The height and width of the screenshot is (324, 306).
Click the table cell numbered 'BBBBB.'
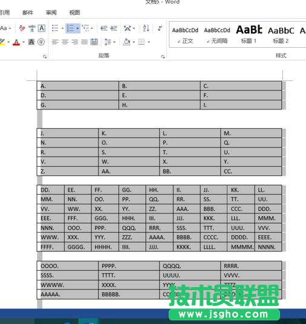[129, 294]
